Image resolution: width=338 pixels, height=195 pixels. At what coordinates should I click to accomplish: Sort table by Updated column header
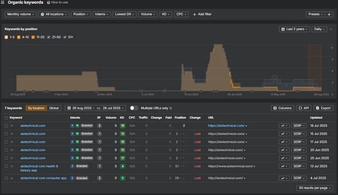pyautogui.click(x=316, y=118)
